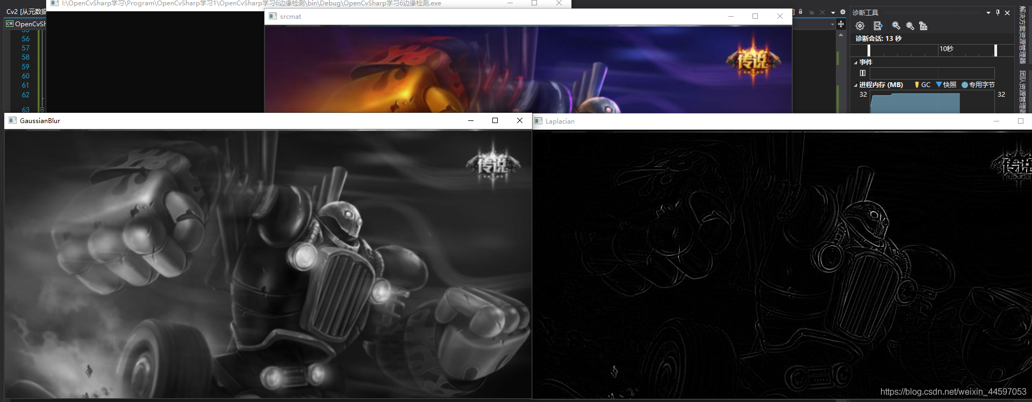This screenshot has width=1032, height=402.
Task: Maximize the console exe window
Action: tap(534, 3)
